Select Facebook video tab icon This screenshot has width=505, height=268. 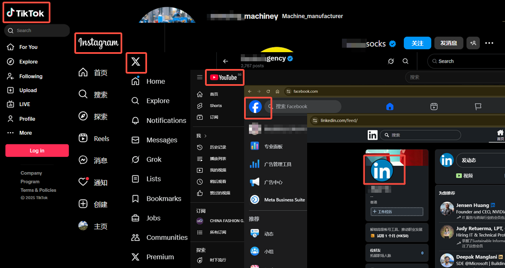pyautogui.click(x=434, y=106)
